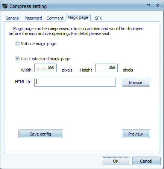The width and height of the screenshot is (164, 169).
Task: Click Browse to pick an HTML file
Action: pos(136,82)
